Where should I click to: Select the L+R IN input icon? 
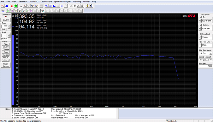tap(33, 6)
